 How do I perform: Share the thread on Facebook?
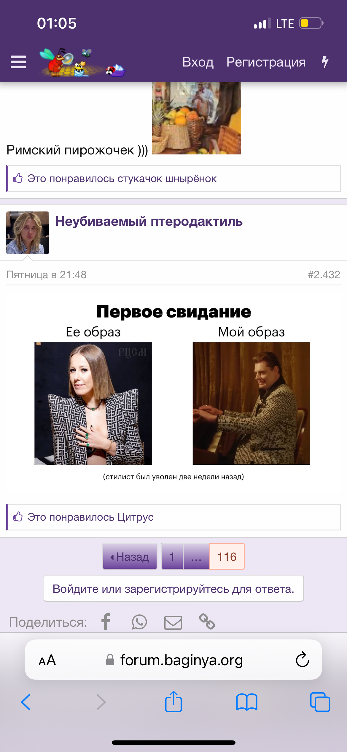106,622
